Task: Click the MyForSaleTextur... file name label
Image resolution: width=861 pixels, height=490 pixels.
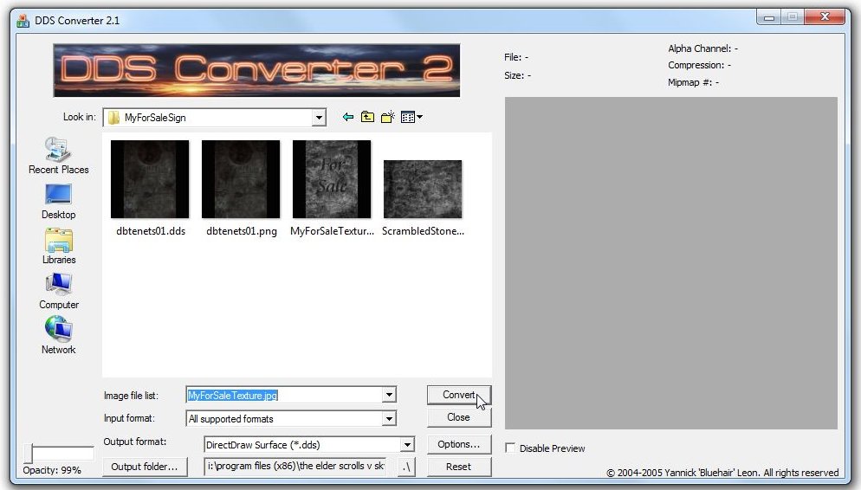Action: (x=332, y=231)
